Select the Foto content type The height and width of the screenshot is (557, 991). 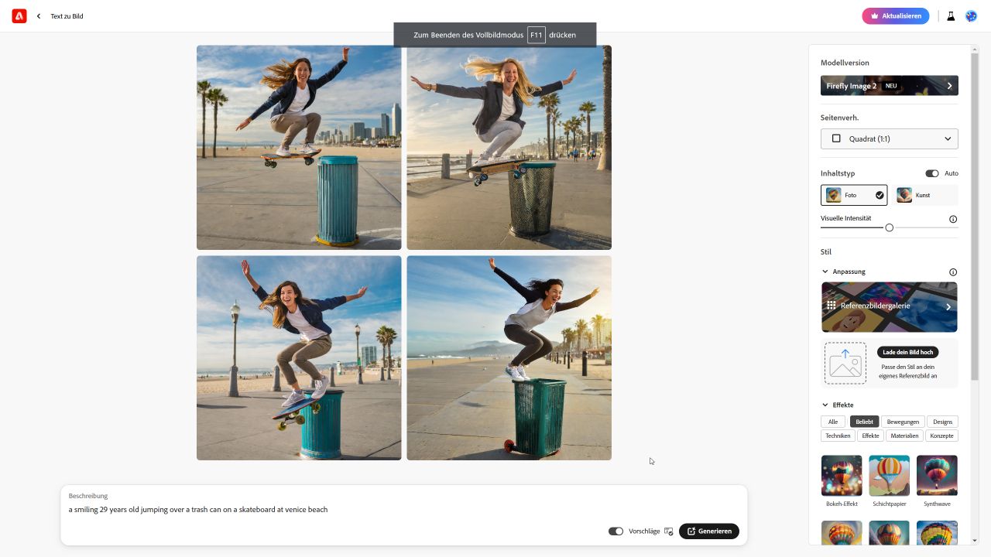[854, 195]
